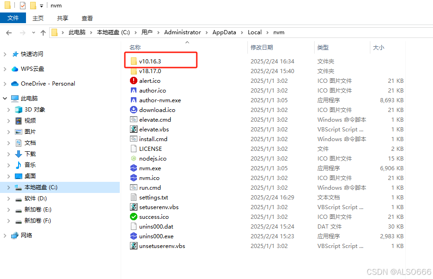Select the run.cmd file icon
Image resolution: width=433 pixels, height=279 pixels.
tap(134, 187)
